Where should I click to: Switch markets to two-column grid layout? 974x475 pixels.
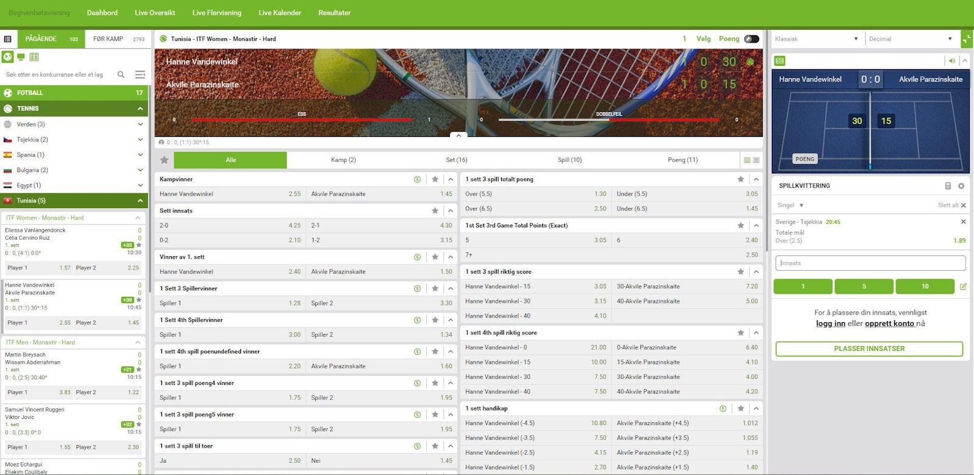[x=747, y=161]
